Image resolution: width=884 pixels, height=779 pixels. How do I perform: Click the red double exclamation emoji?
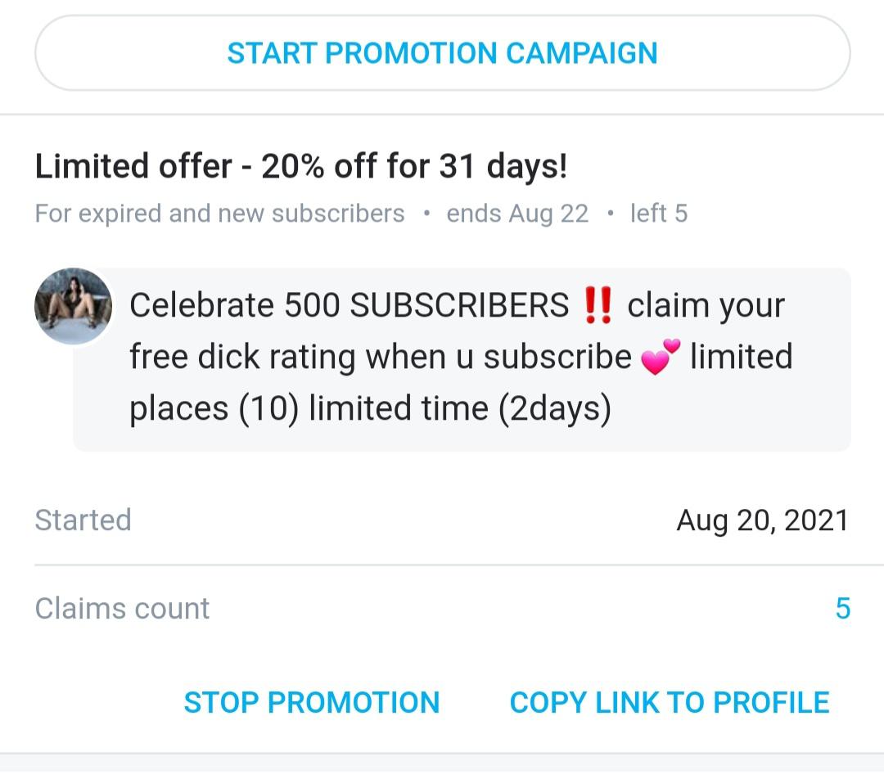tap(598, 306)
